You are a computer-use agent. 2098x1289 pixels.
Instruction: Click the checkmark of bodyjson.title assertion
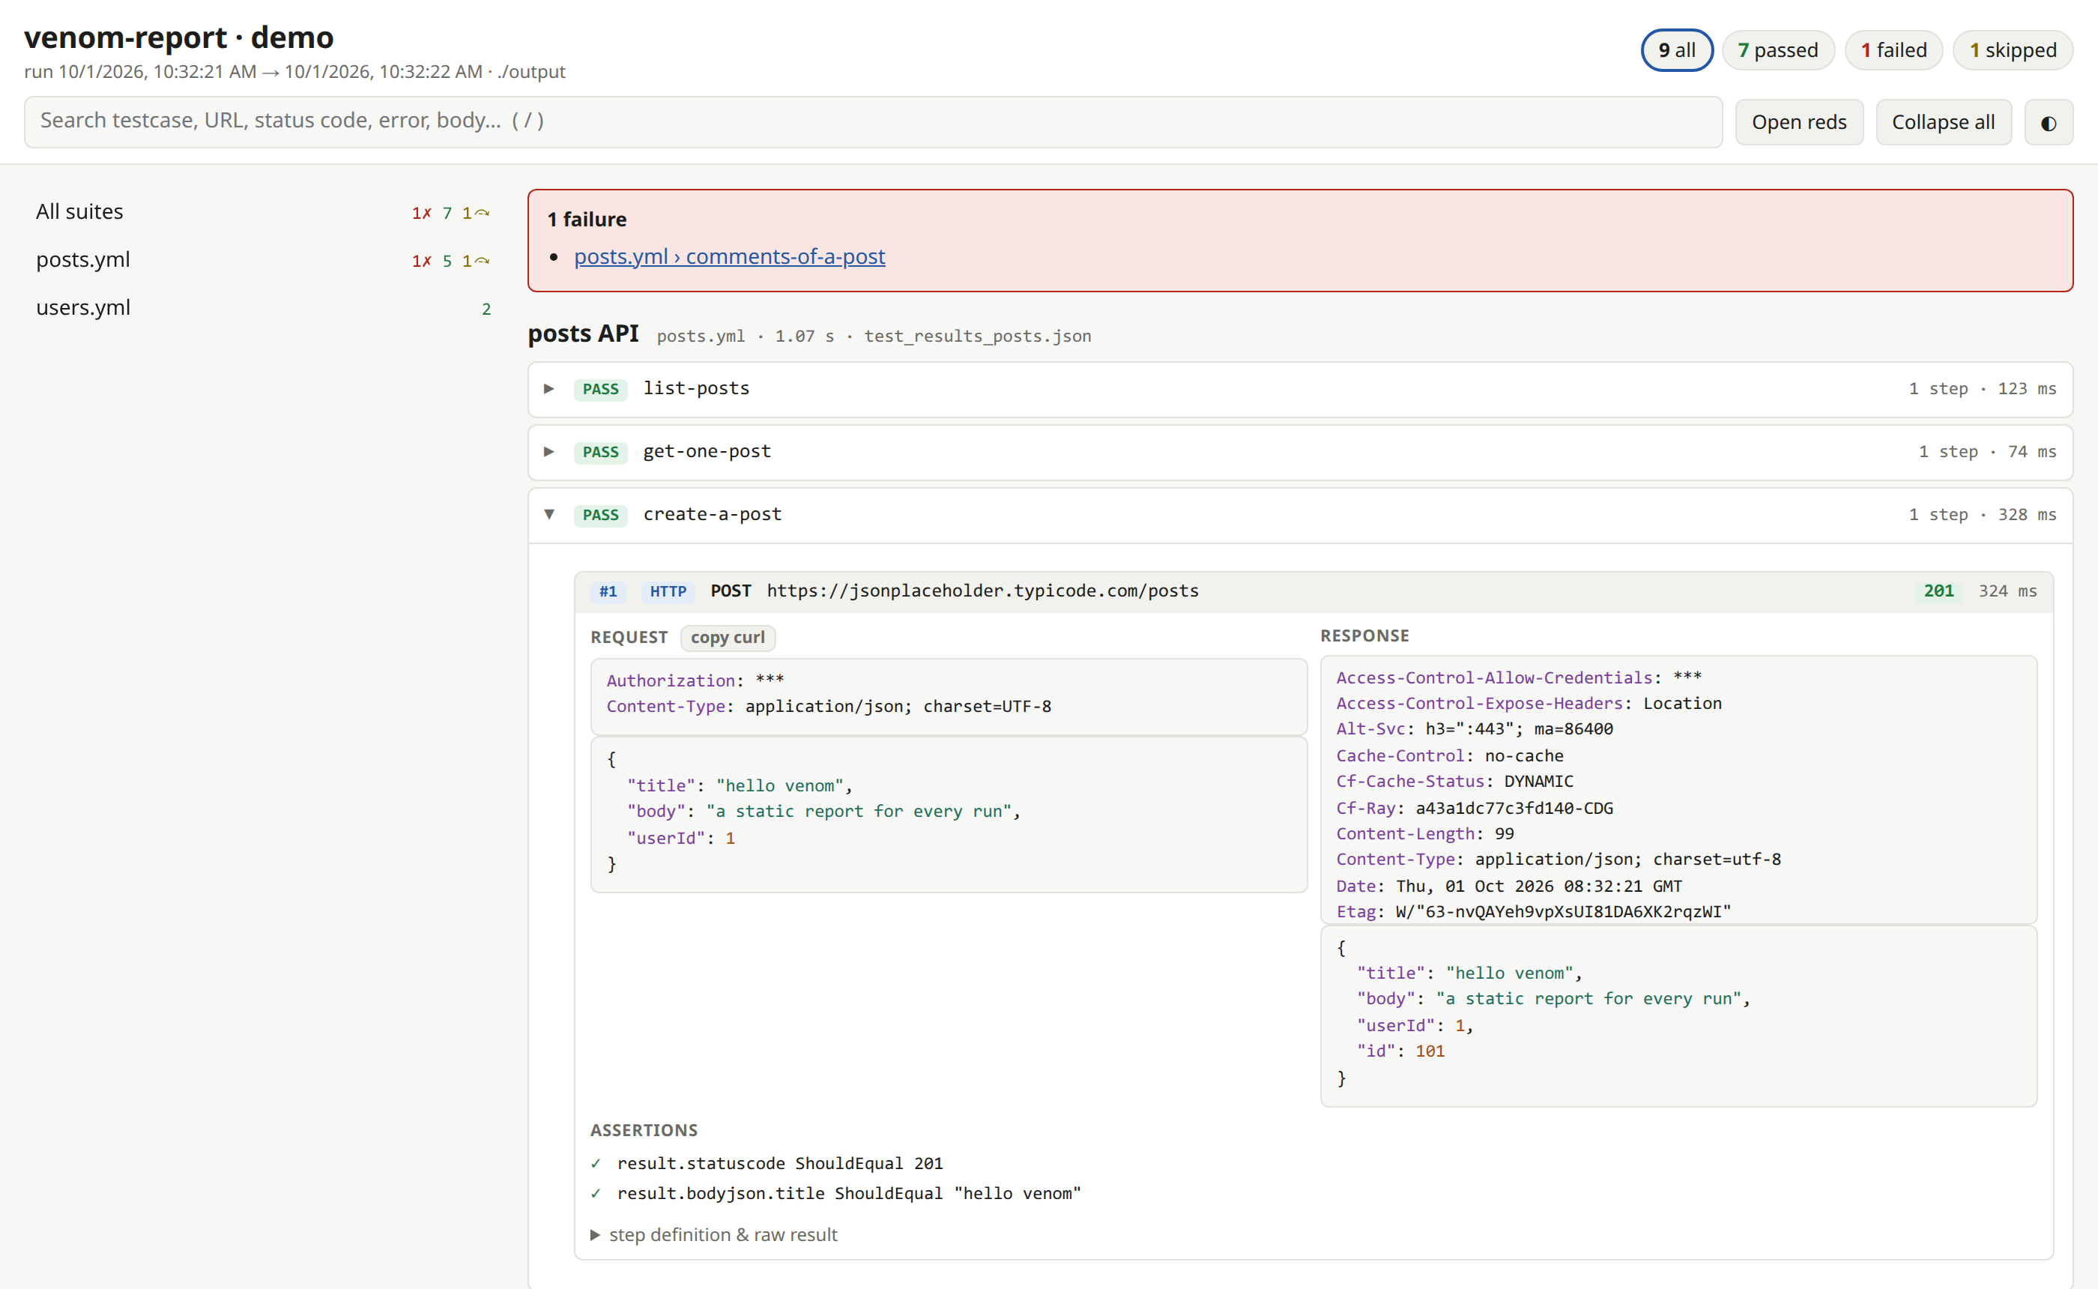[x=596, y=1194]
